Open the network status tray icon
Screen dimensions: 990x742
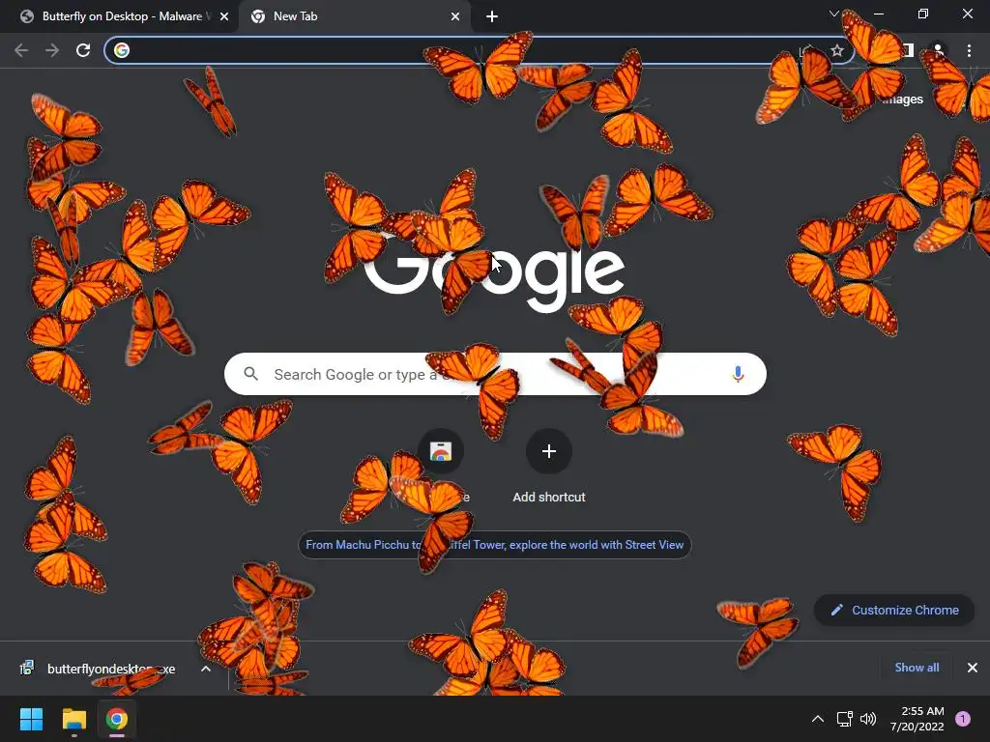pyautogui.click(x=844, y=719)
